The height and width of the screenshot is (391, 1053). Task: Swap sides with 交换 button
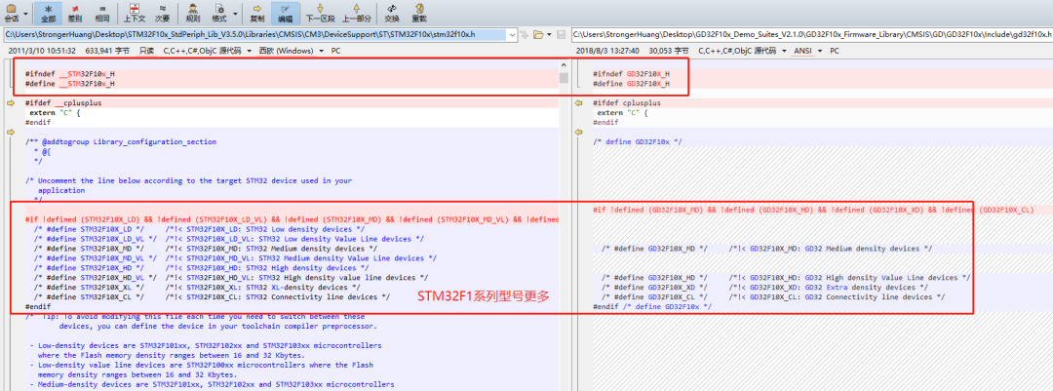392,12
